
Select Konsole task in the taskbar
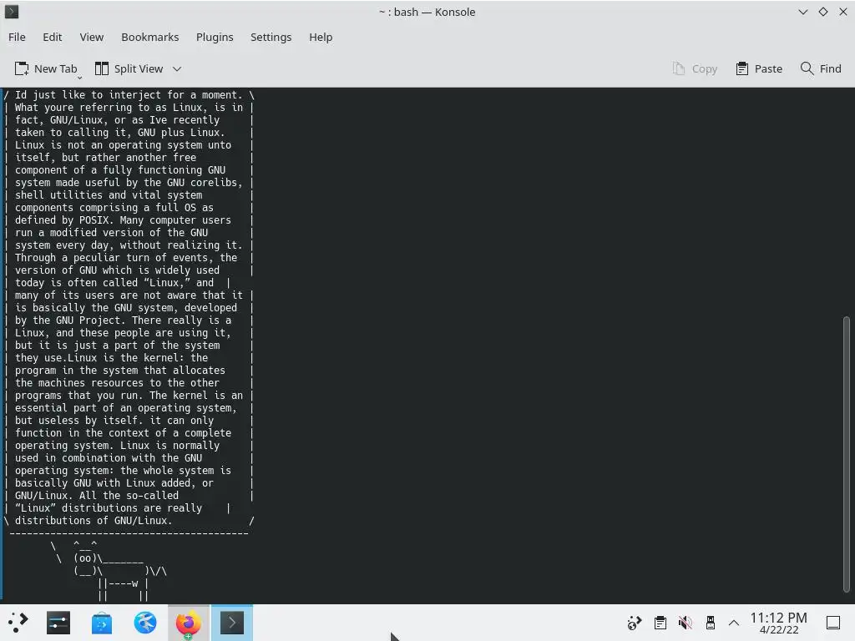click(232, 623)
